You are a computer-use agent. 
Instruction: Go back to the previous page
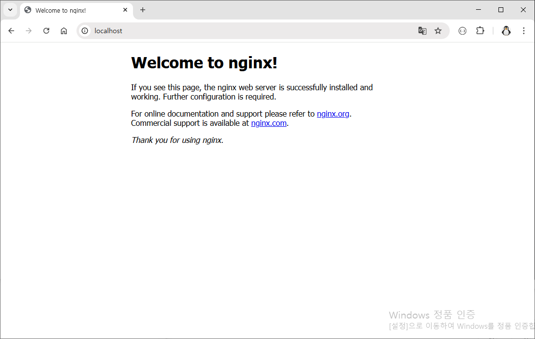click(x=11, y=31)
